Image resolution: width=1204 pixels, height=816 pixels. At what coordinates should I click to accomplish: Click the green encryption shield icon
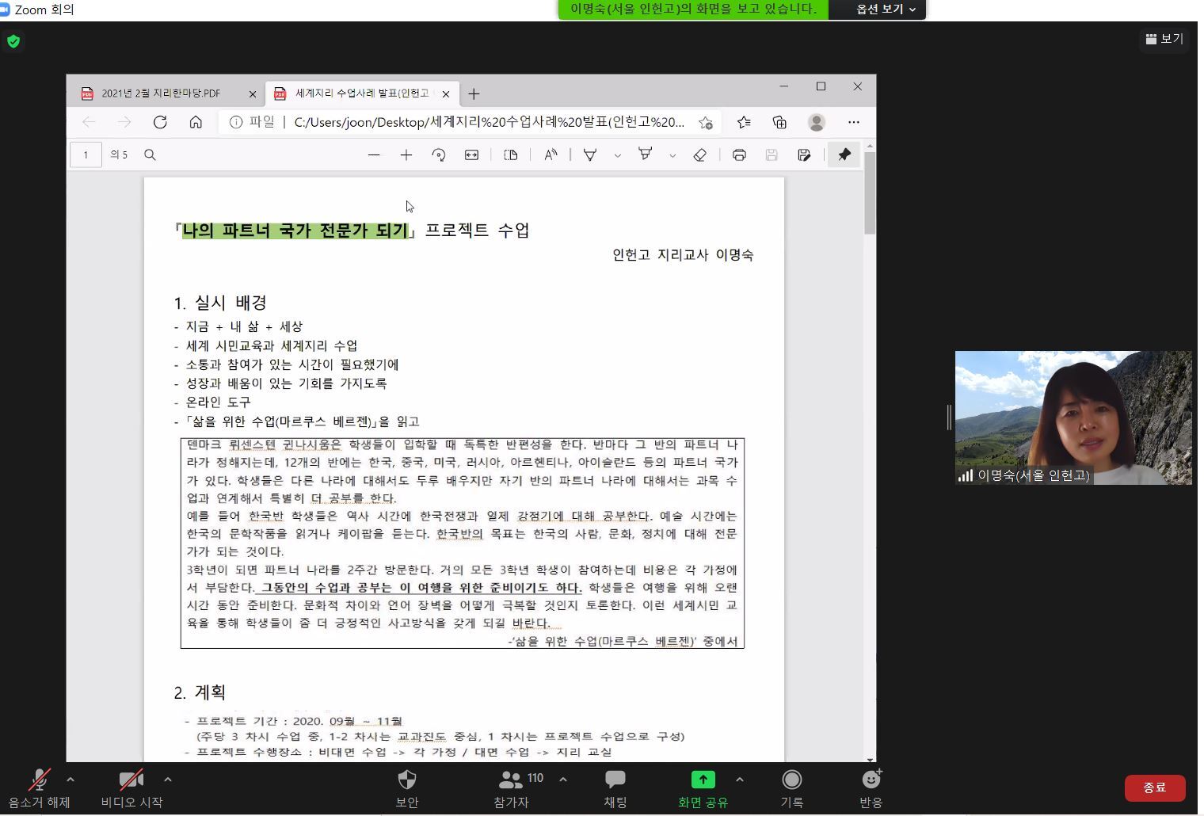pyautogui.click(x=13, y=41)
